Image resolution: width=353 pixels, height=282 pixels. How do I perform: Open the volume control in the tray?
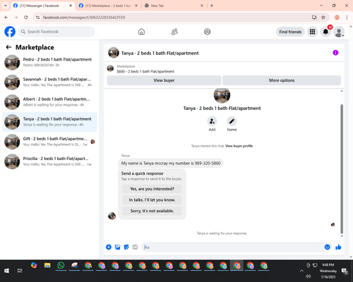pyautogui.click(x=309, y=276)
